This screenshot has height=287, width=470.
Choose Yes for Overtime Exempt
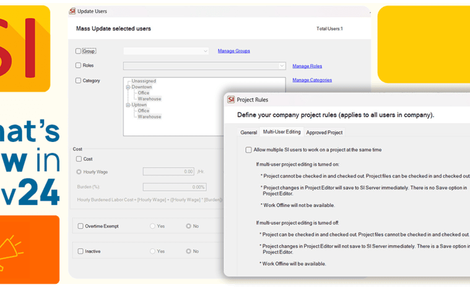tap(152, 226)
